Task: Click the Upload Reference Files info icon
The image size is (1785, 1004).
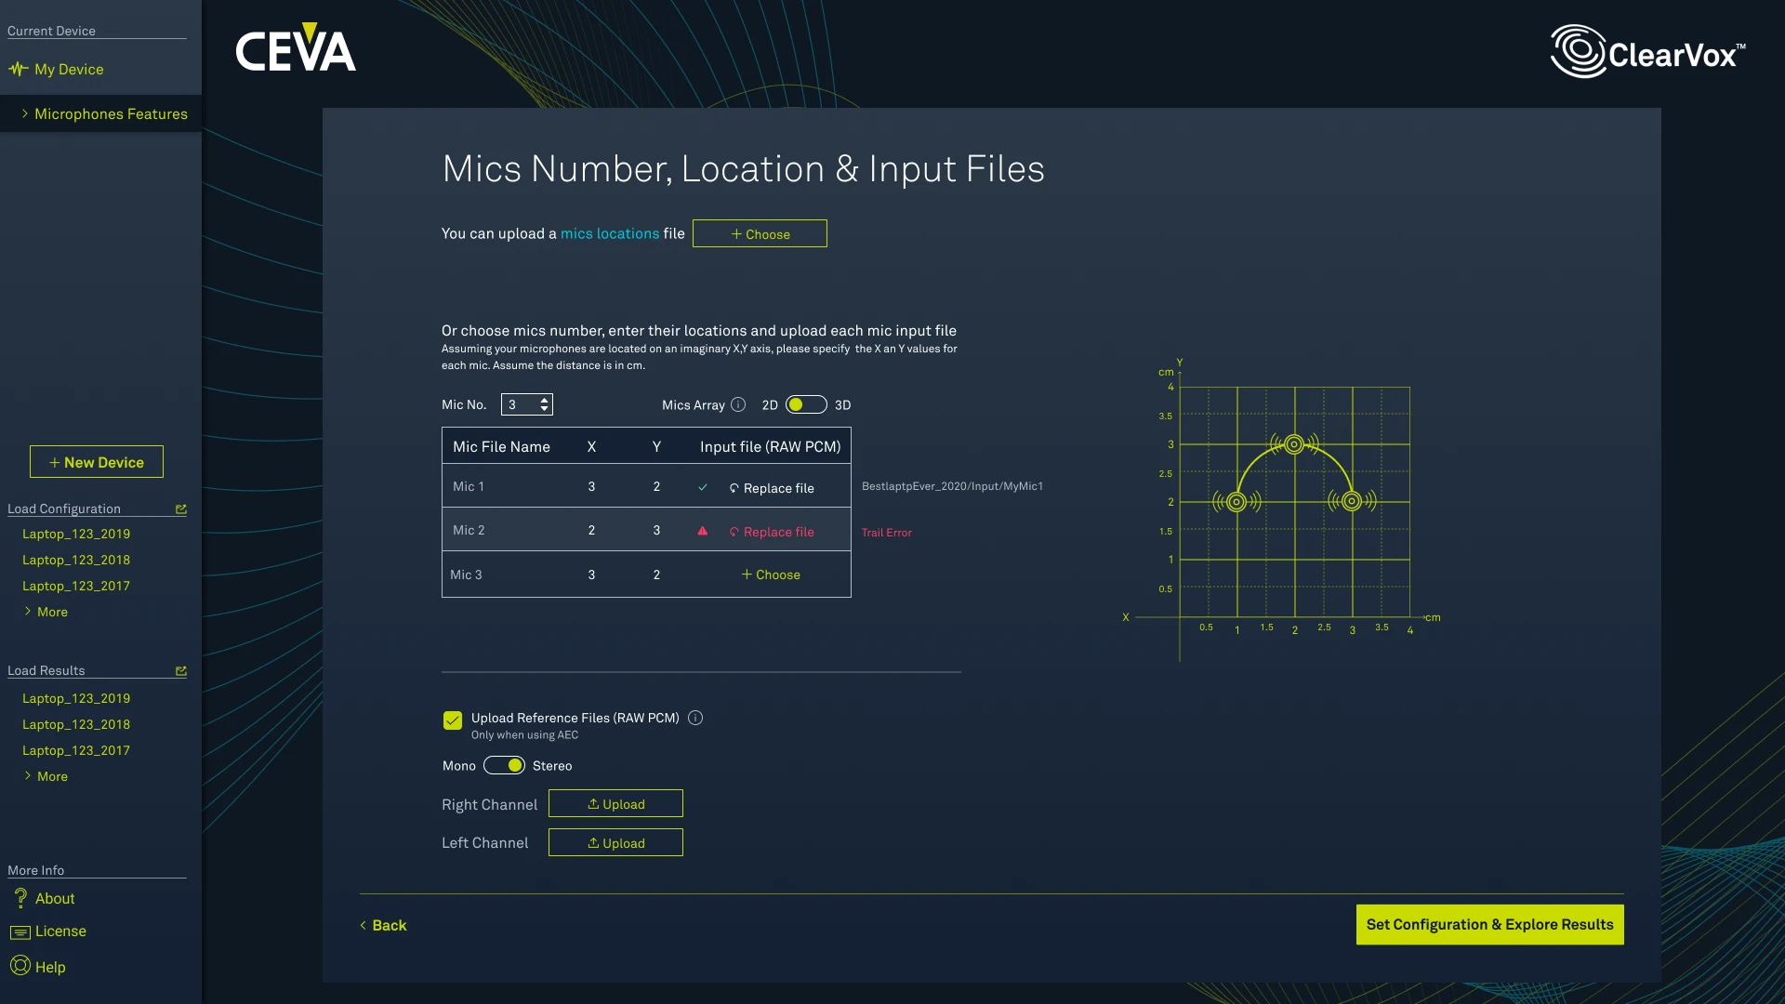Action: pos(695,718)
